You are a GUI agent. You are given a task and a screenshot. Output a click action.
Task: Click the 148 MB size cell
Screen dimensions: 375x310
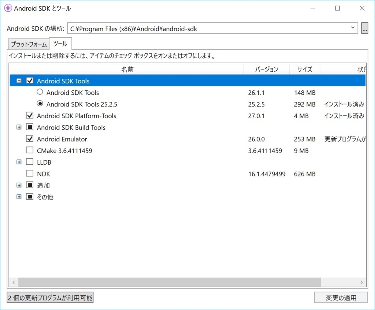pyautogui.click(x=305, y=93)
